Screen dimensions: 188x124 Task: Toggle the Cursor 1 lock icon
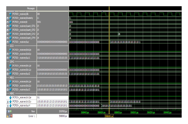coord(8,116)
